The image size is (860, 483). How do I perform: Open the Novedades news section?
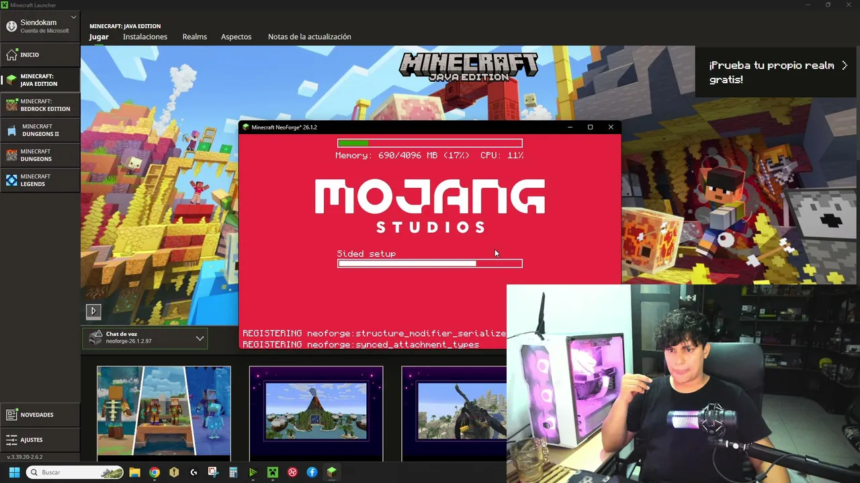40,415
